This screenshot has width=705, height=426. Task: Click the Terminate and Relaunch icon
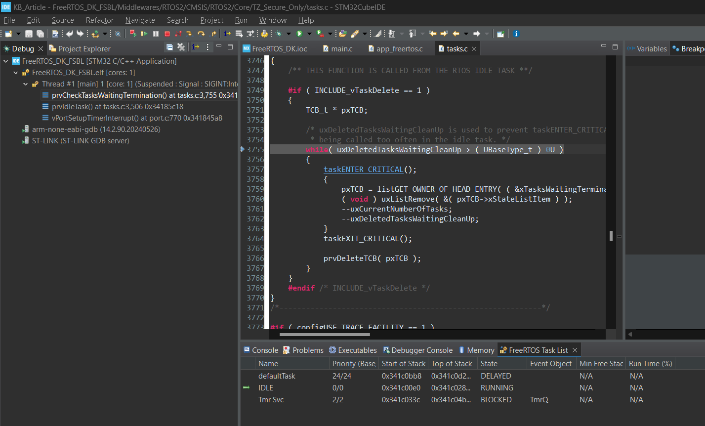pyautogui.click(x=132, y=34)
